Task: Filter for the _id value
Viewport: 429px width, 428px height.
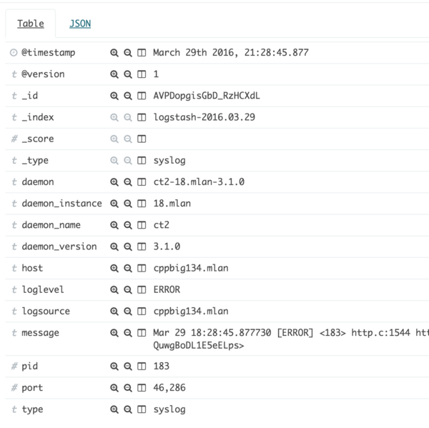Action: pos(114,96)
